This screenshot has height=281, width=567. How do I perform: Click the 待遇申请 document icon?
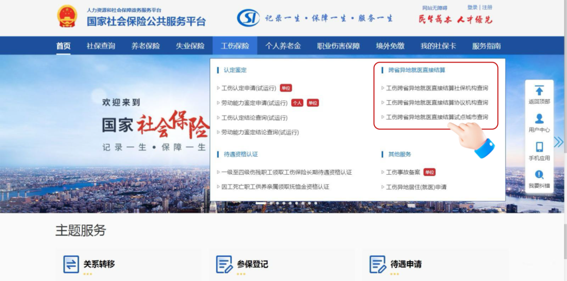(x=377, y=264)
